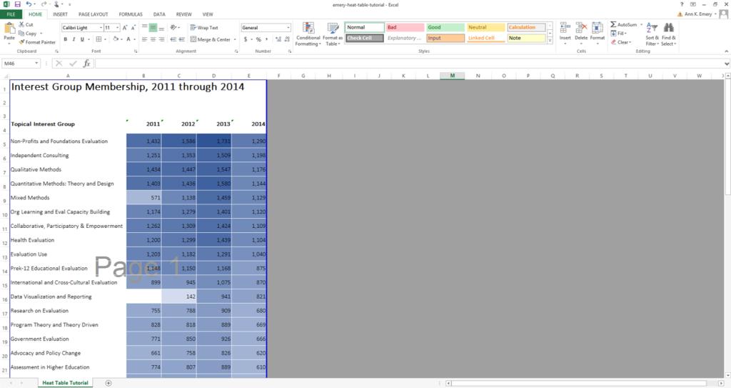Toggle Underline formatting
The height and width of the screenshot is (388, 731).
pyautogui.click(x=82, y=39)
